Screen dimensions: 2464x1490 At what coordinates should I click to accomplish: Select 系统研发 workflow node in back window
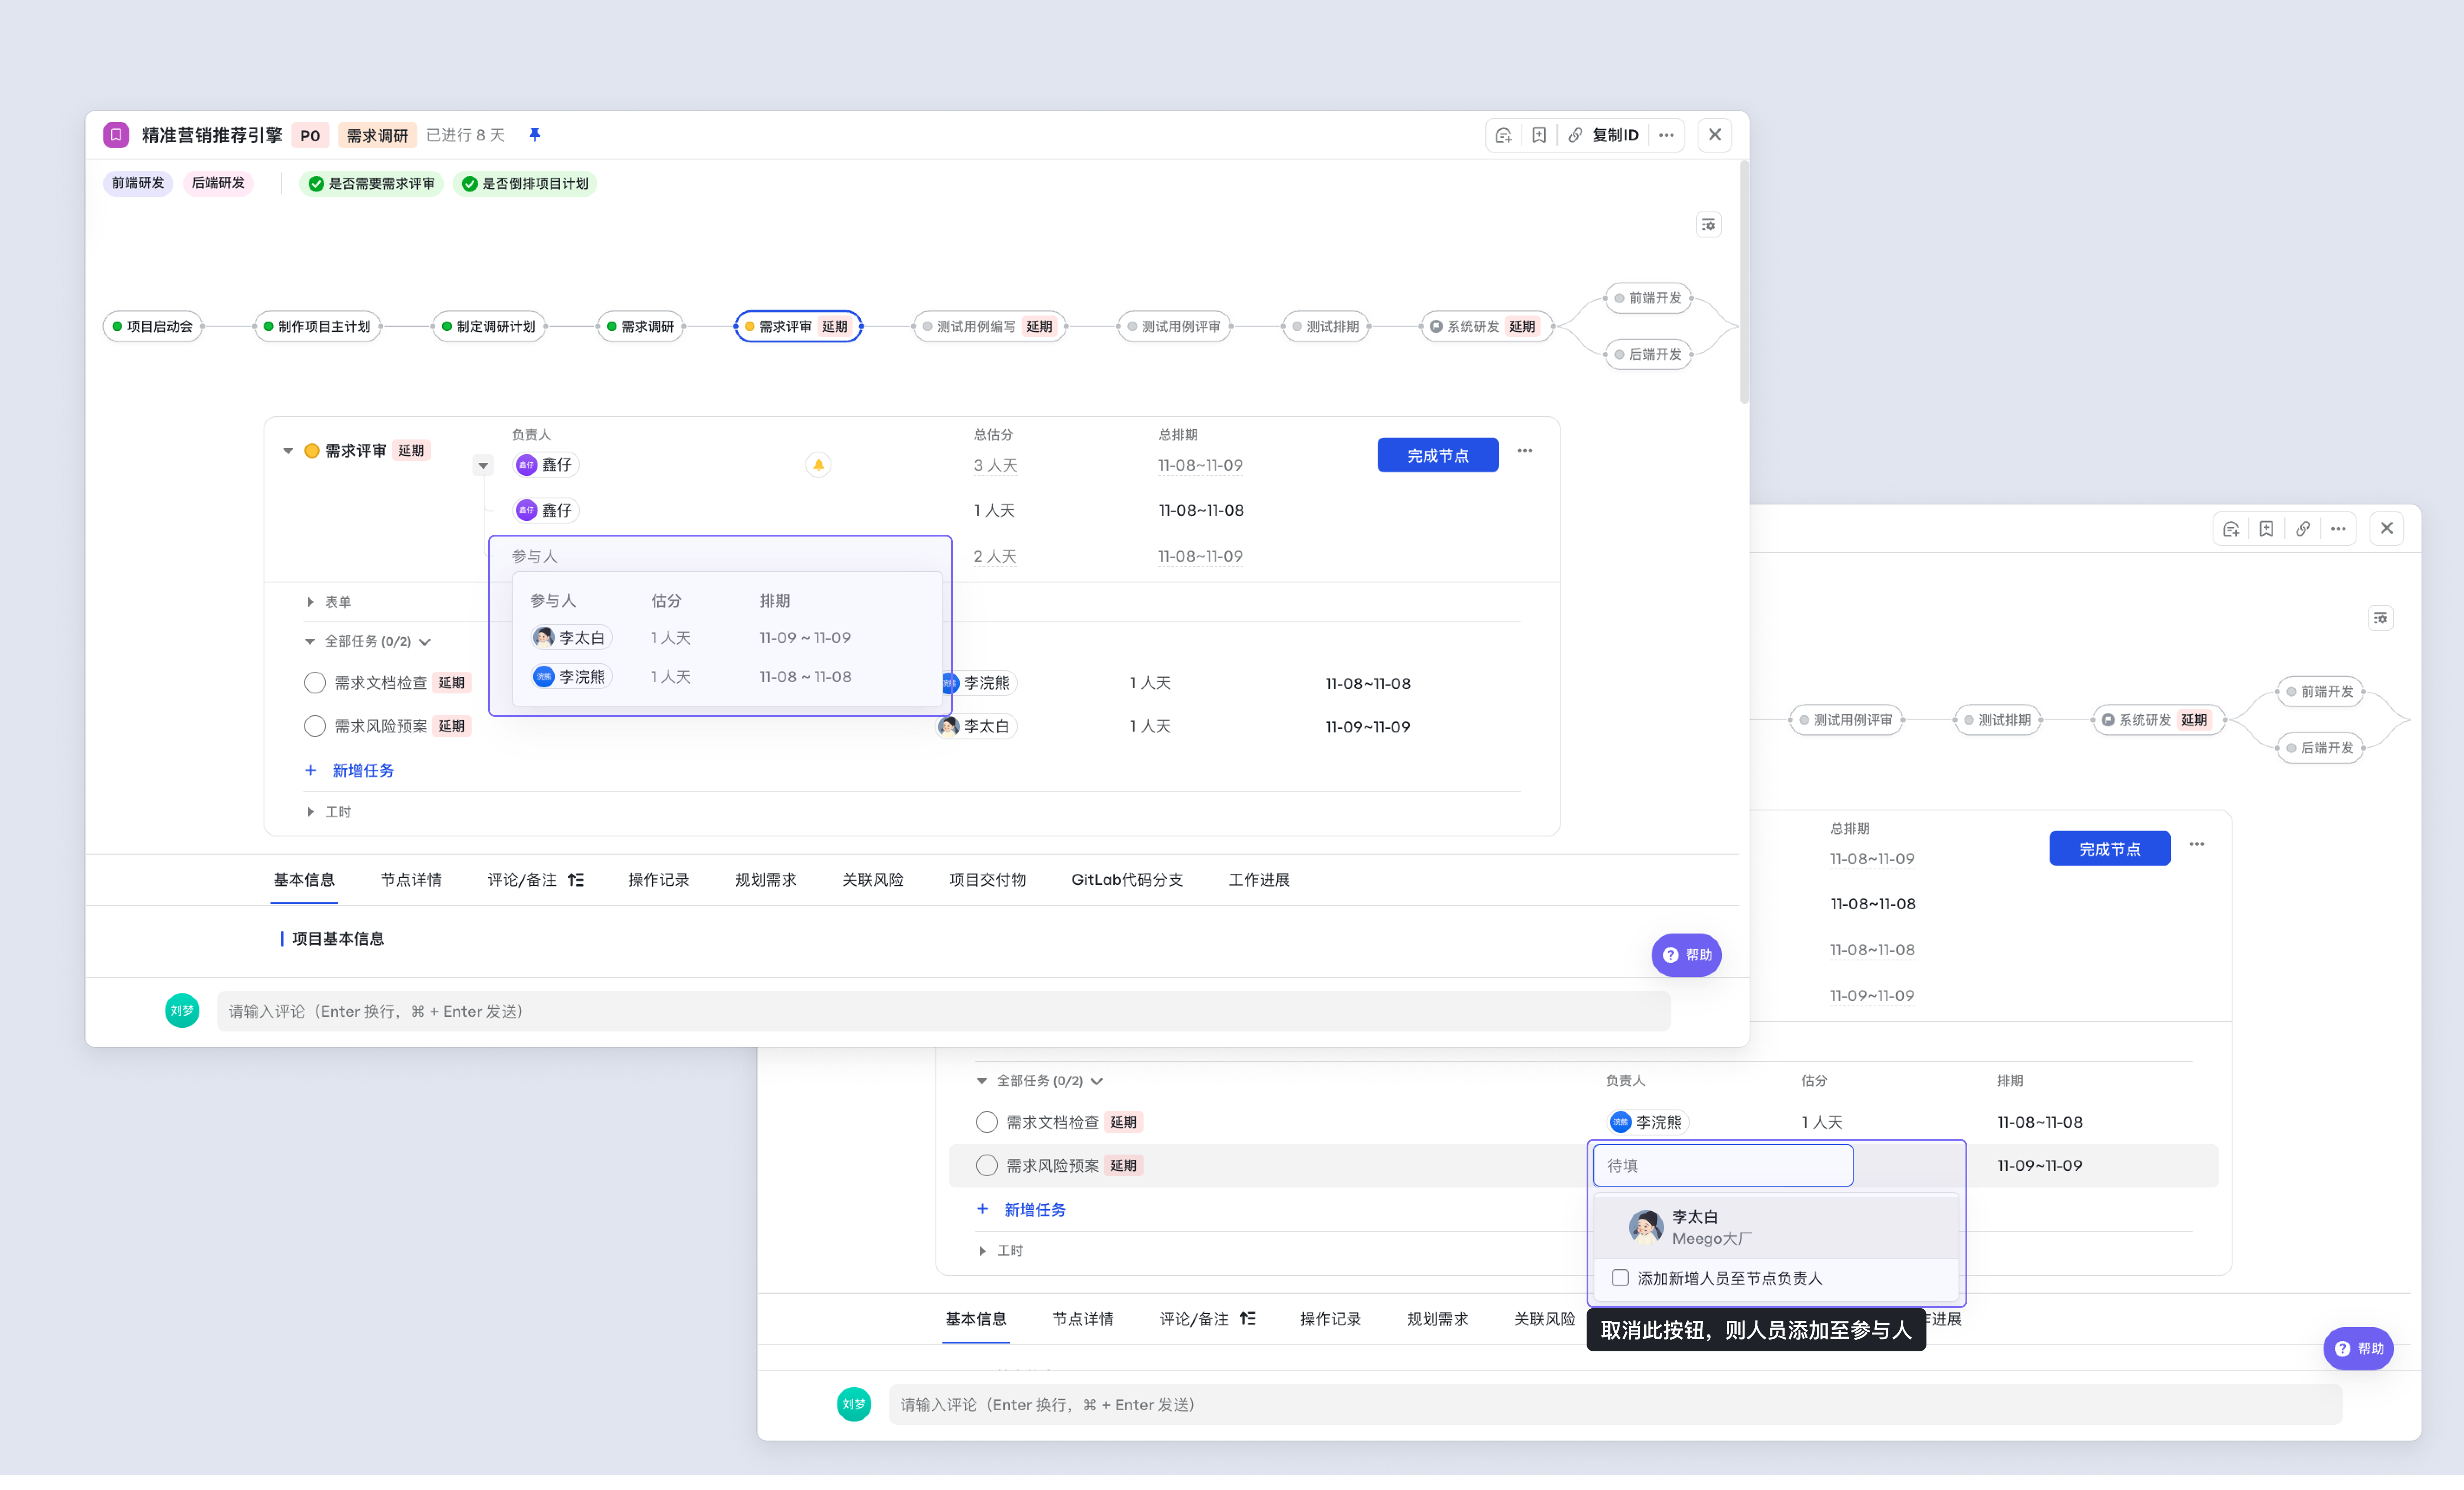(x=2158, y=720)
